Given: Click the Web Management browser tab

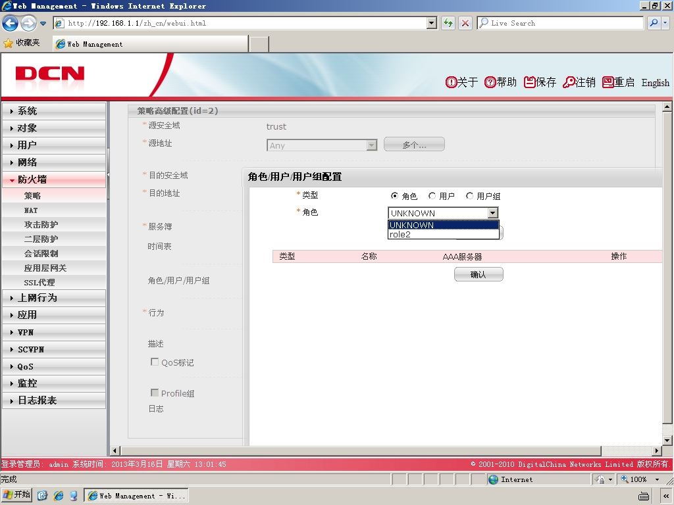Looking at the screenshot, I should [151, 44].
